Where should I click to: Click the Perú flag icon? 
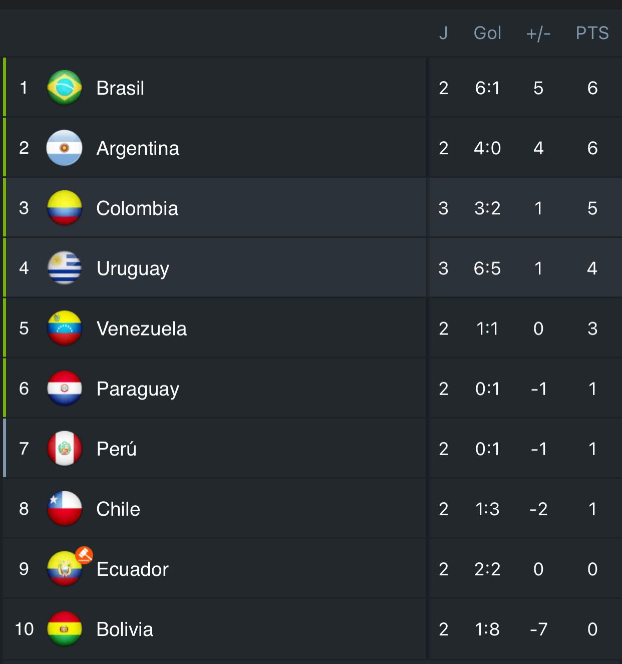point(64,448)
